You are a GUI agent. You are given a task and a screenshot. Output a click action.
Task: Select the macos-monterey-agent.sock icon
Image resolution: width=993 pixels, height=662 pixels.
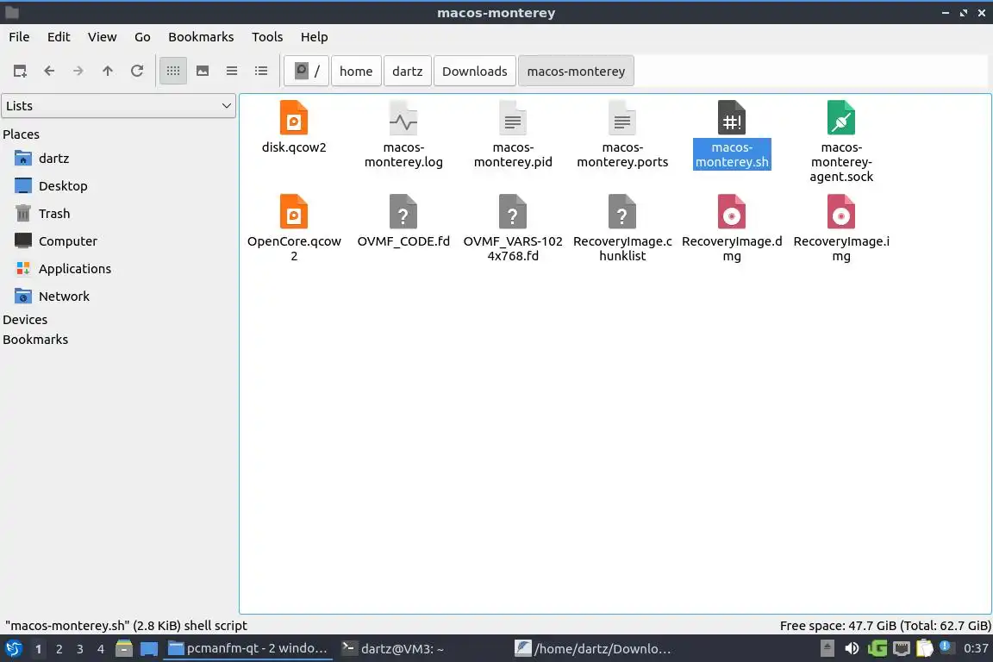tap(841, 118)
